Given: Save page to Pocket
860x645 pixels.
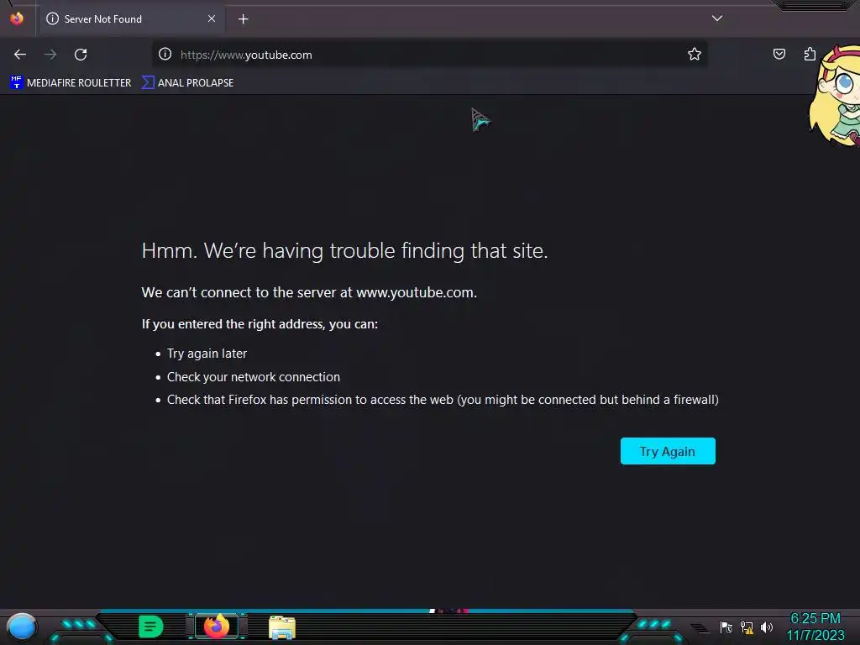Looking at the screenshot, I should 779,54.
